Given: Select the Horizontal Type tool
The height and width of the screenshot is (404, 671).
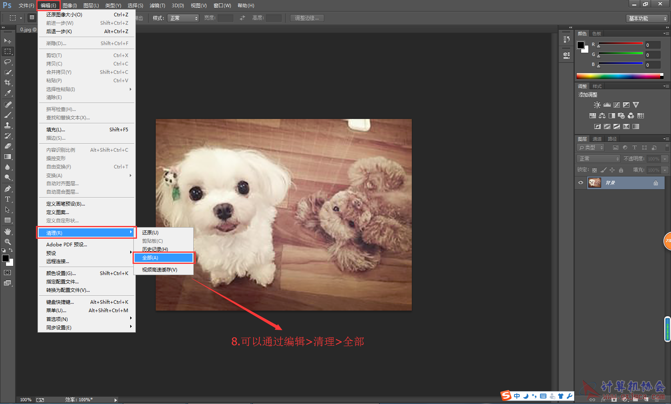Looking at the screenshot, I should click(8, 199).
